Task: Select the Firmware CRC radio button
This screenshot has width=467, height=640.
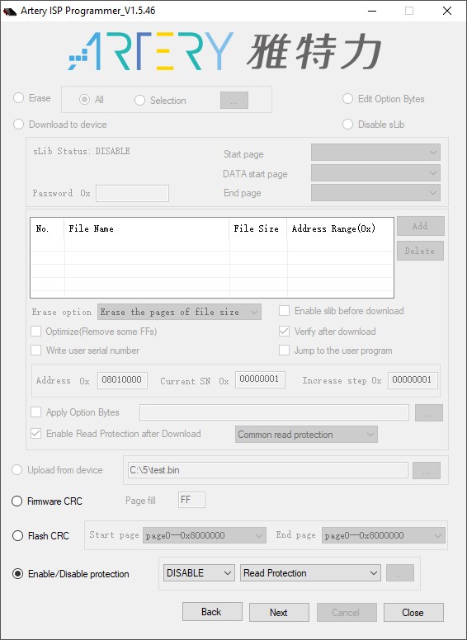Action: (x=17, y=501)
